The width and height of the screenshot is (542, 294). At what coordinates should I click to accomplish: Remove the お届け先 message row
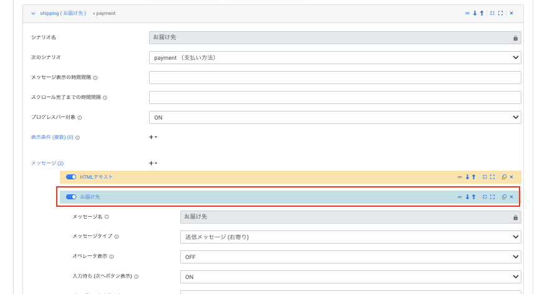[x=511, y=197]
